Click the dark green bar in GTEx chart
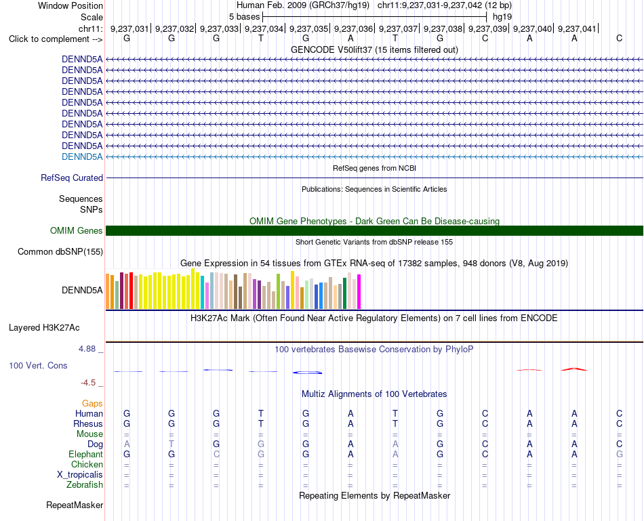This screenshot has height=521, width=644. click(344, 293)
